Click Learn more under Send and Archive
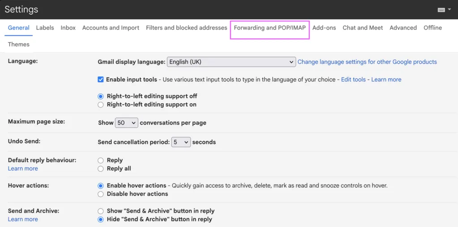This screenshot has width=458, height=227. point(23,219)
